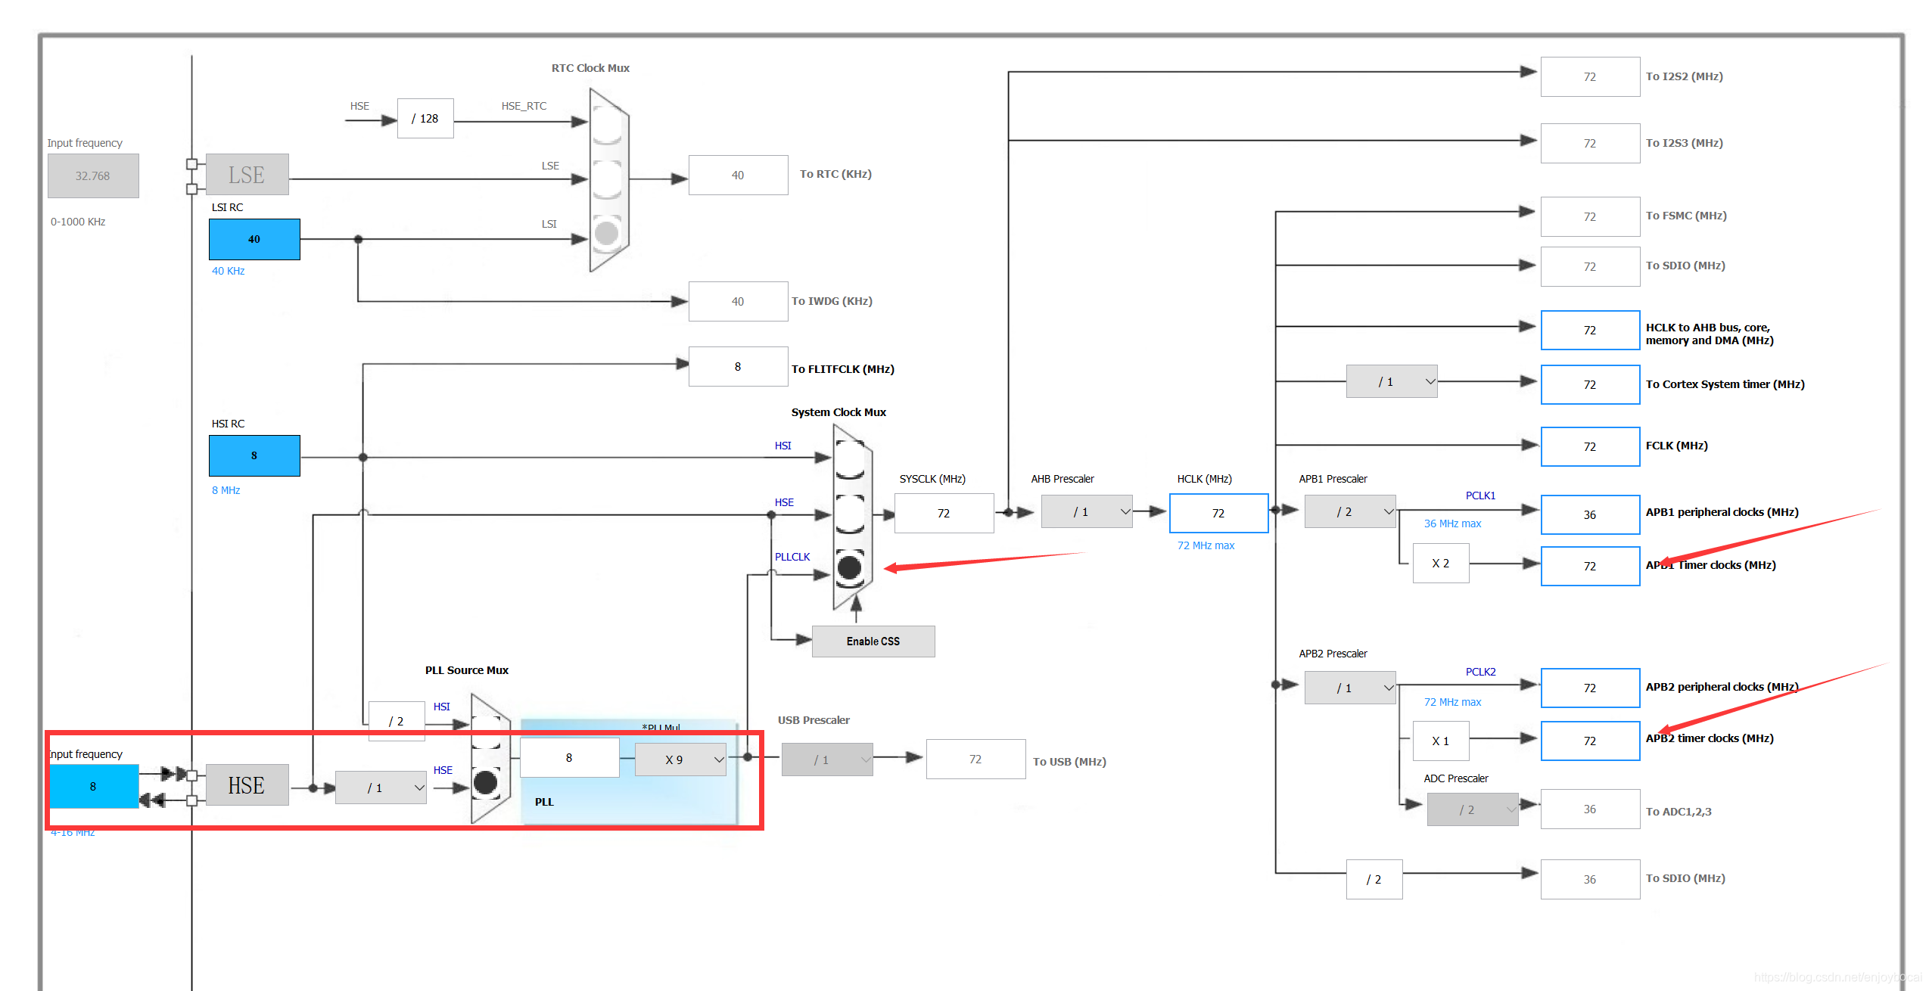This screenshot has width=1929, height=991.
Task: Click the SYSCLK (MHz) value box
Action: tap(944, 514)
